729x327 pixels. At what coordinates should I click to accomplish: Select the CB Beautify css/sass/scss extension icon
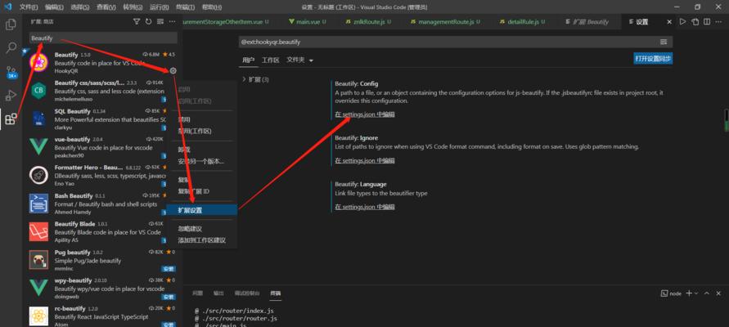(x=38, y=91)
